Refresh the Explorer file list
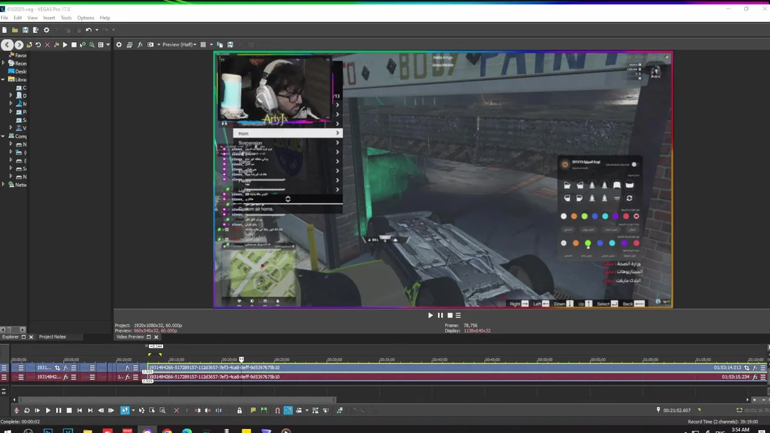 coord(38,45)
